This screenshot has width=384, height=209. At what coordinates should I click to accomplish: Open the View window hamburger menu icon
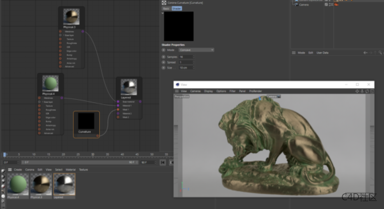click(177, 91)
